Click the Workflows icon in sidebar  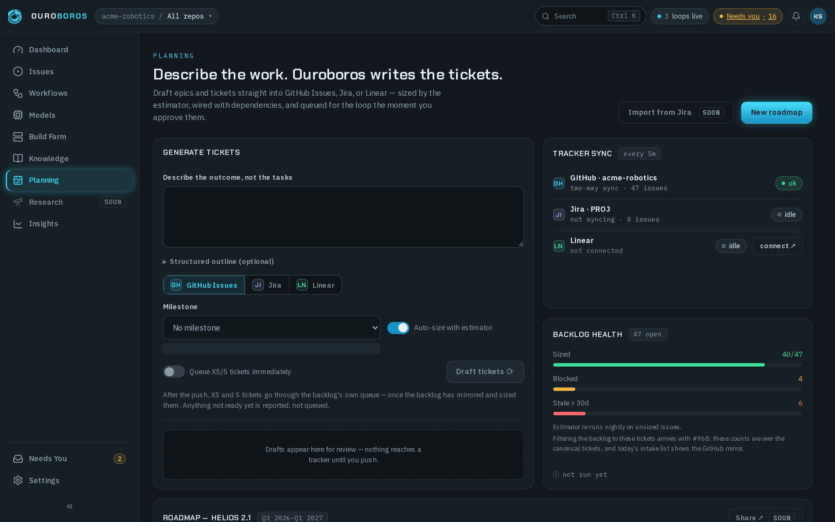(x=18, y=93)
